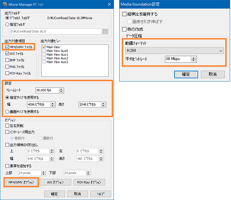The height and width of the screenshot is (200, 231).
Task: Enable 縦横比を維持する checkbox
Action: tap(124, 14)
